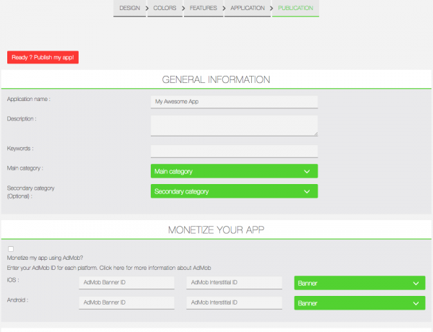Click the Application name input field

[x=234, y=102]
